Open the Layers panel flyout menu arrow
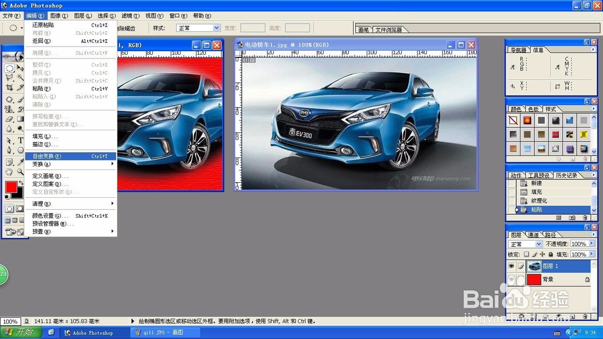 [593, 234]
